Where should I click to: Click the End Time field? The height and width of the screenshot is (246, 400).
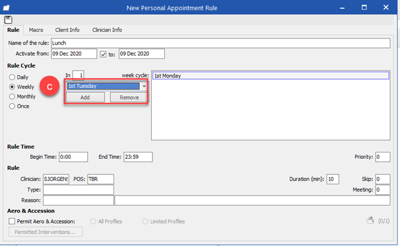click(x=138, y=157)
